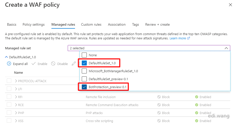Collapse the Managed rule set dropdown
Image resolution: width=234 pixels, height=123 pixels.
pos(226,48)
